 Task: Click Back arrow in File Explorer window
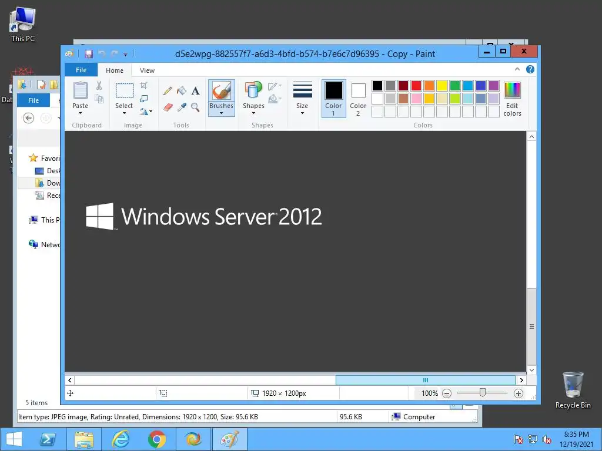pos(28,118)
